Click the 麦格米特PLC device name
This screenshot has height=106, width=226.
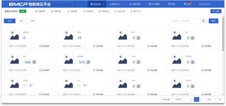coord(11,11)
